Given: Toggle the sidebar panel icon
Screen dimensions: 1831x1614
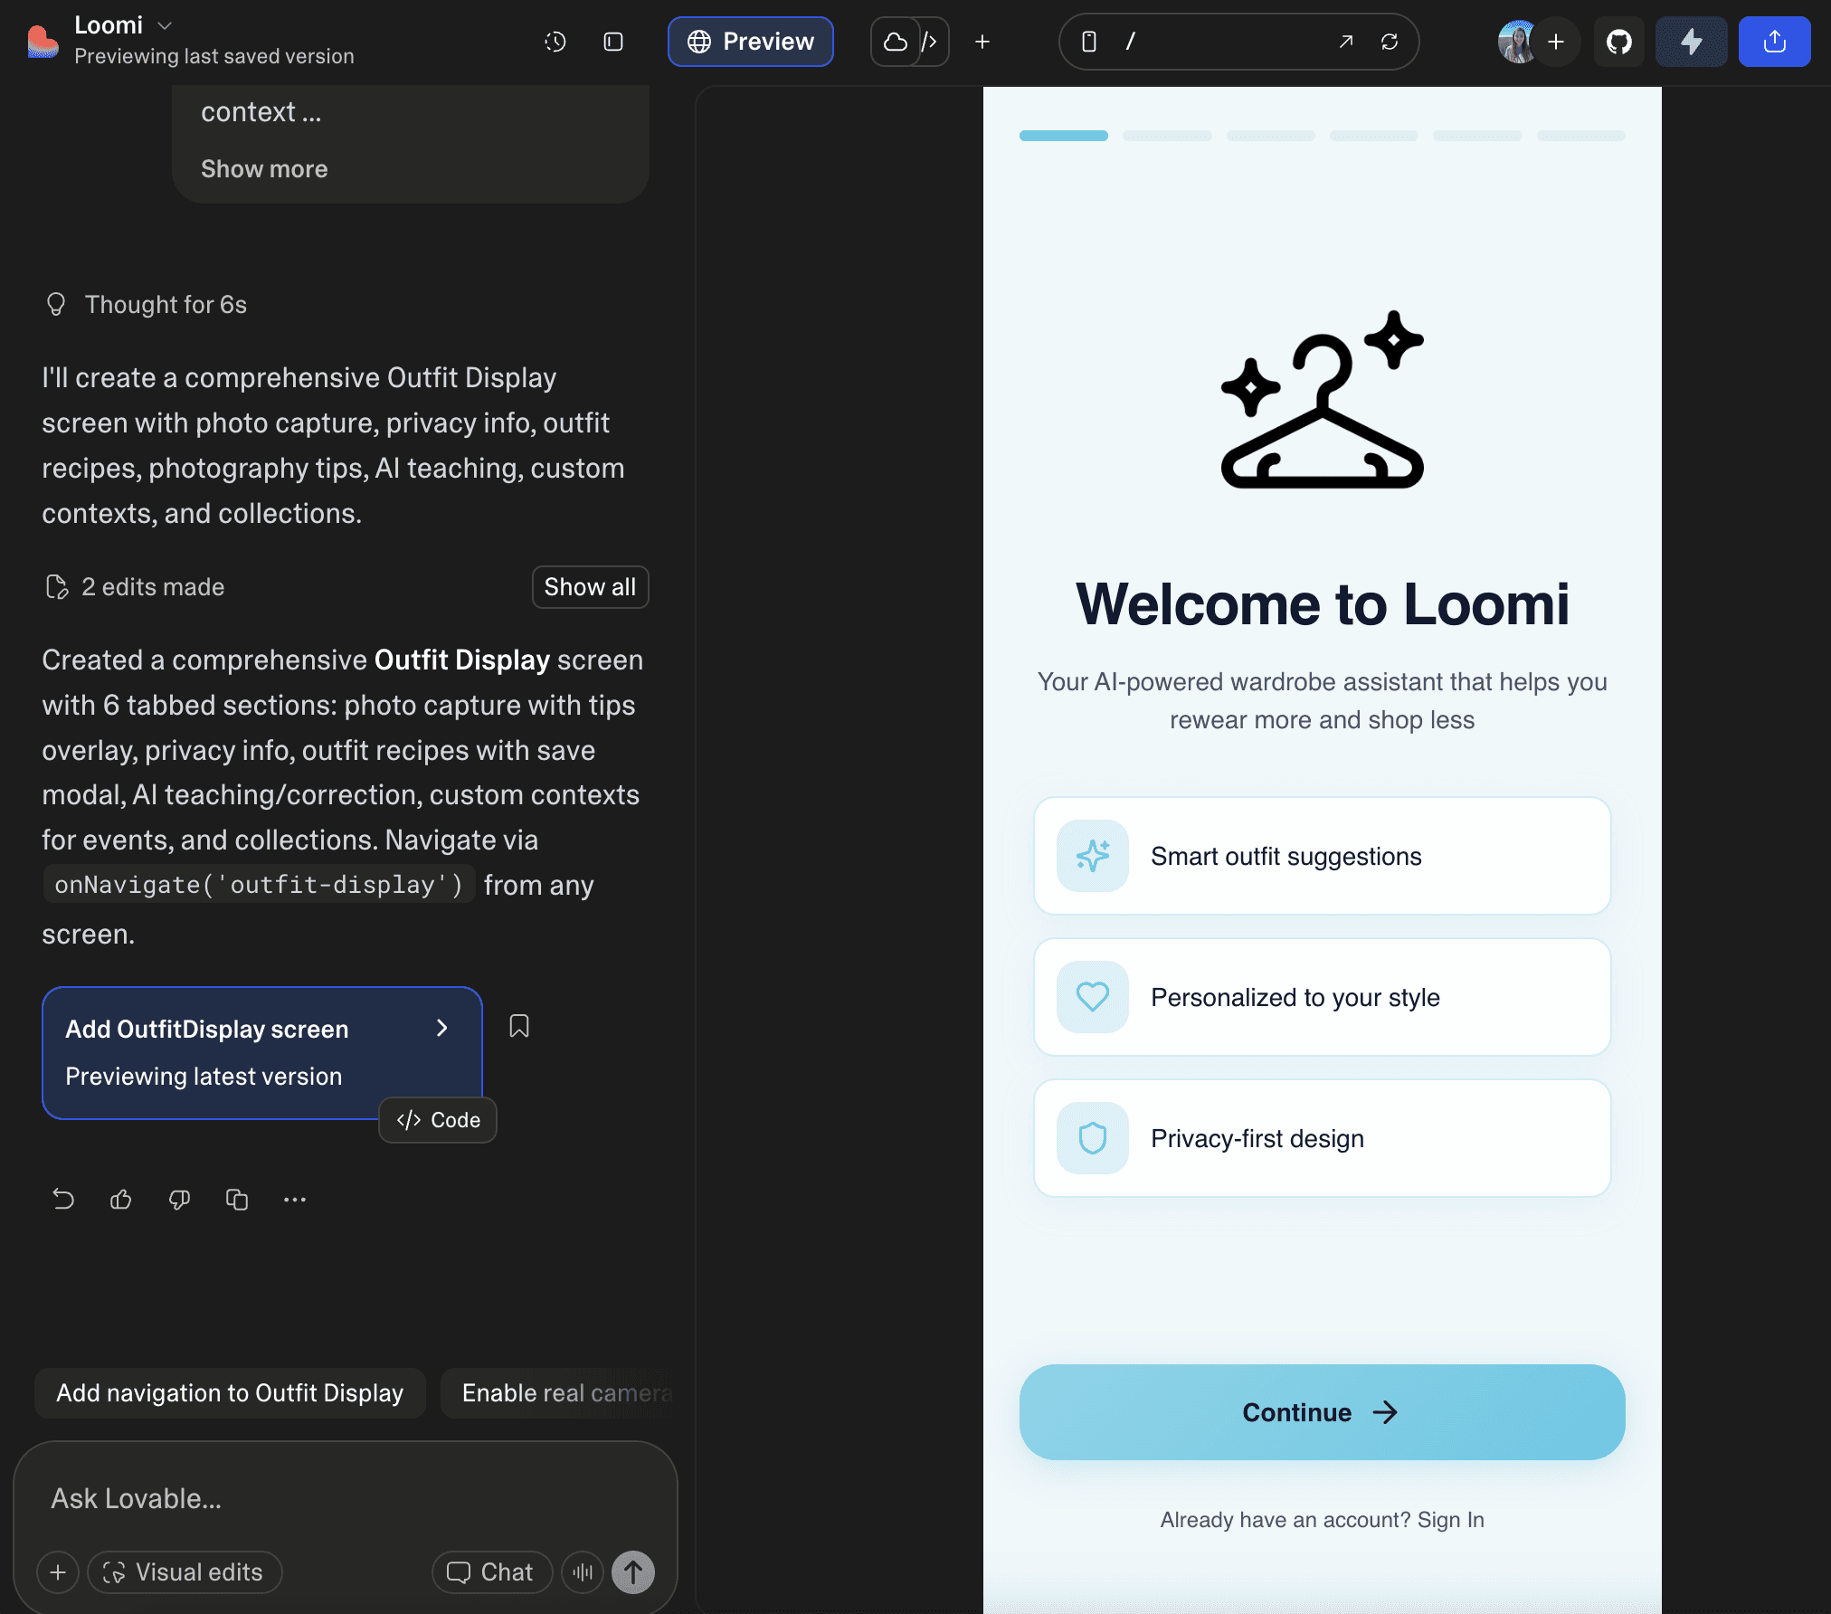Looking at the screenshot, I should (613, 42).
